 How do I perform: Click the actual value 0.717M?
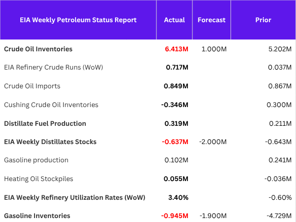pyautogui.click(x=177, y=68)
